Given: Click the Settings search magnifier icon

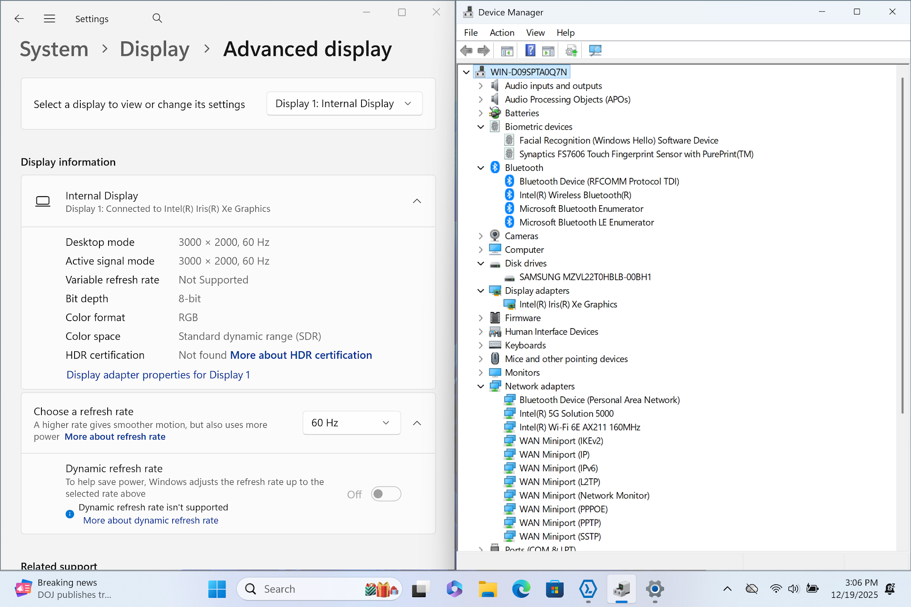Looking at the screenshot, I should pyautogui.click(x=157, y=18).
